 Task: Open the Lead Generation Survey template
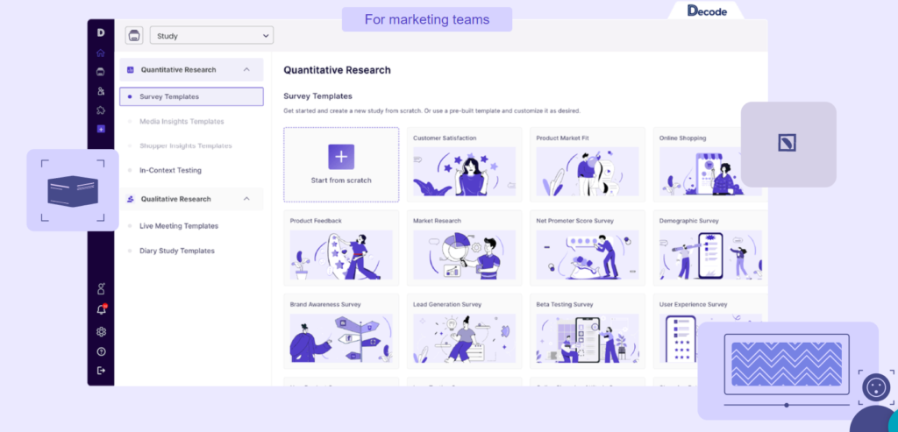[x=465, y=331]
